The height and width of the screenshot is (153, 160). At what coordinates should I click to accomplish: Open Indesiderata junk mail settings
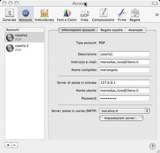coord(44,15)
